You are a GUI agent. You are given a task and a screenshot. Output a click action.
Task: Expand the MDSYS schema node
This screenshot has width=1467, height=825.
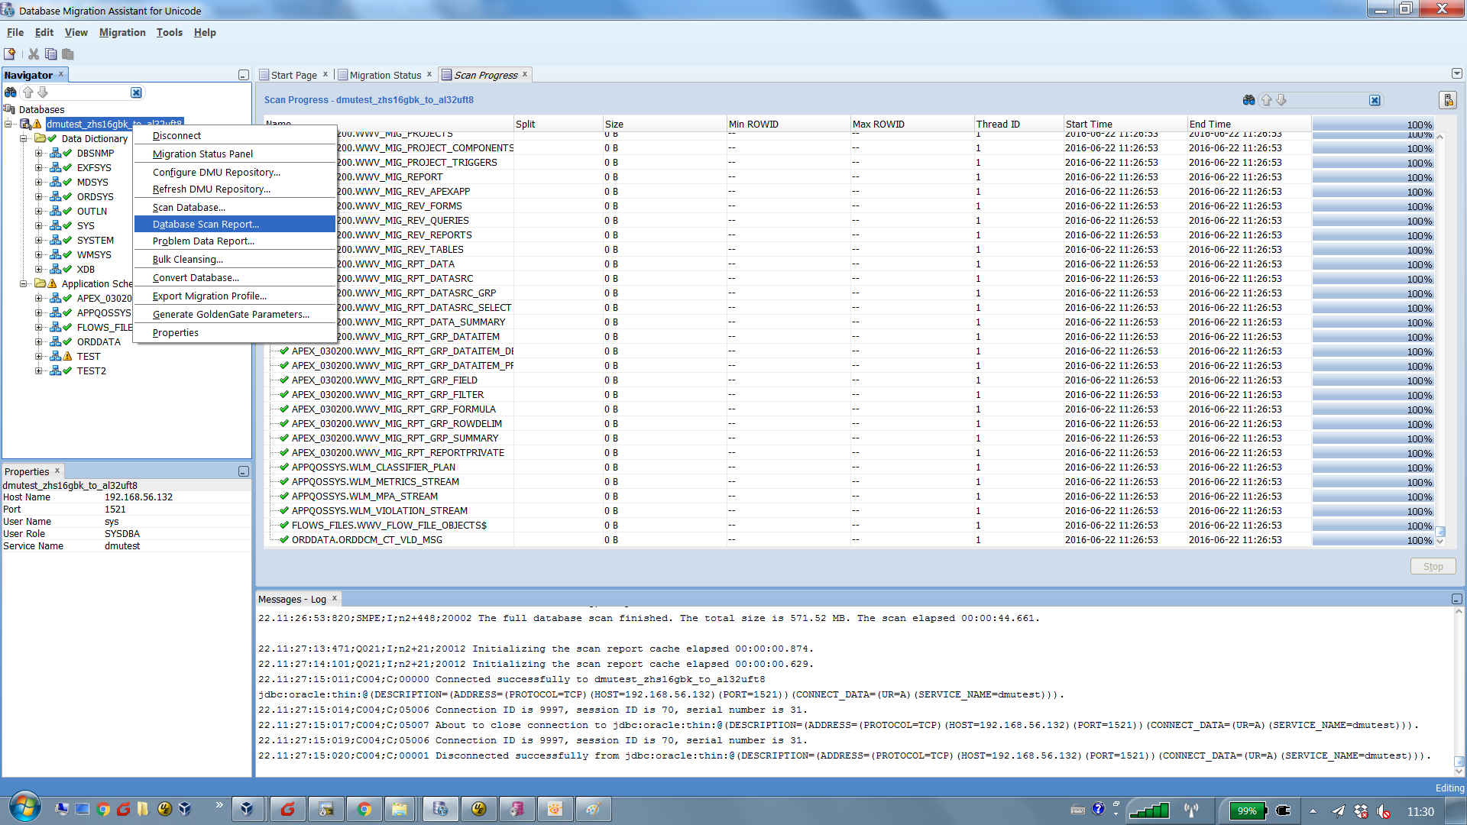pyautogui.click(x=38, y=183)
